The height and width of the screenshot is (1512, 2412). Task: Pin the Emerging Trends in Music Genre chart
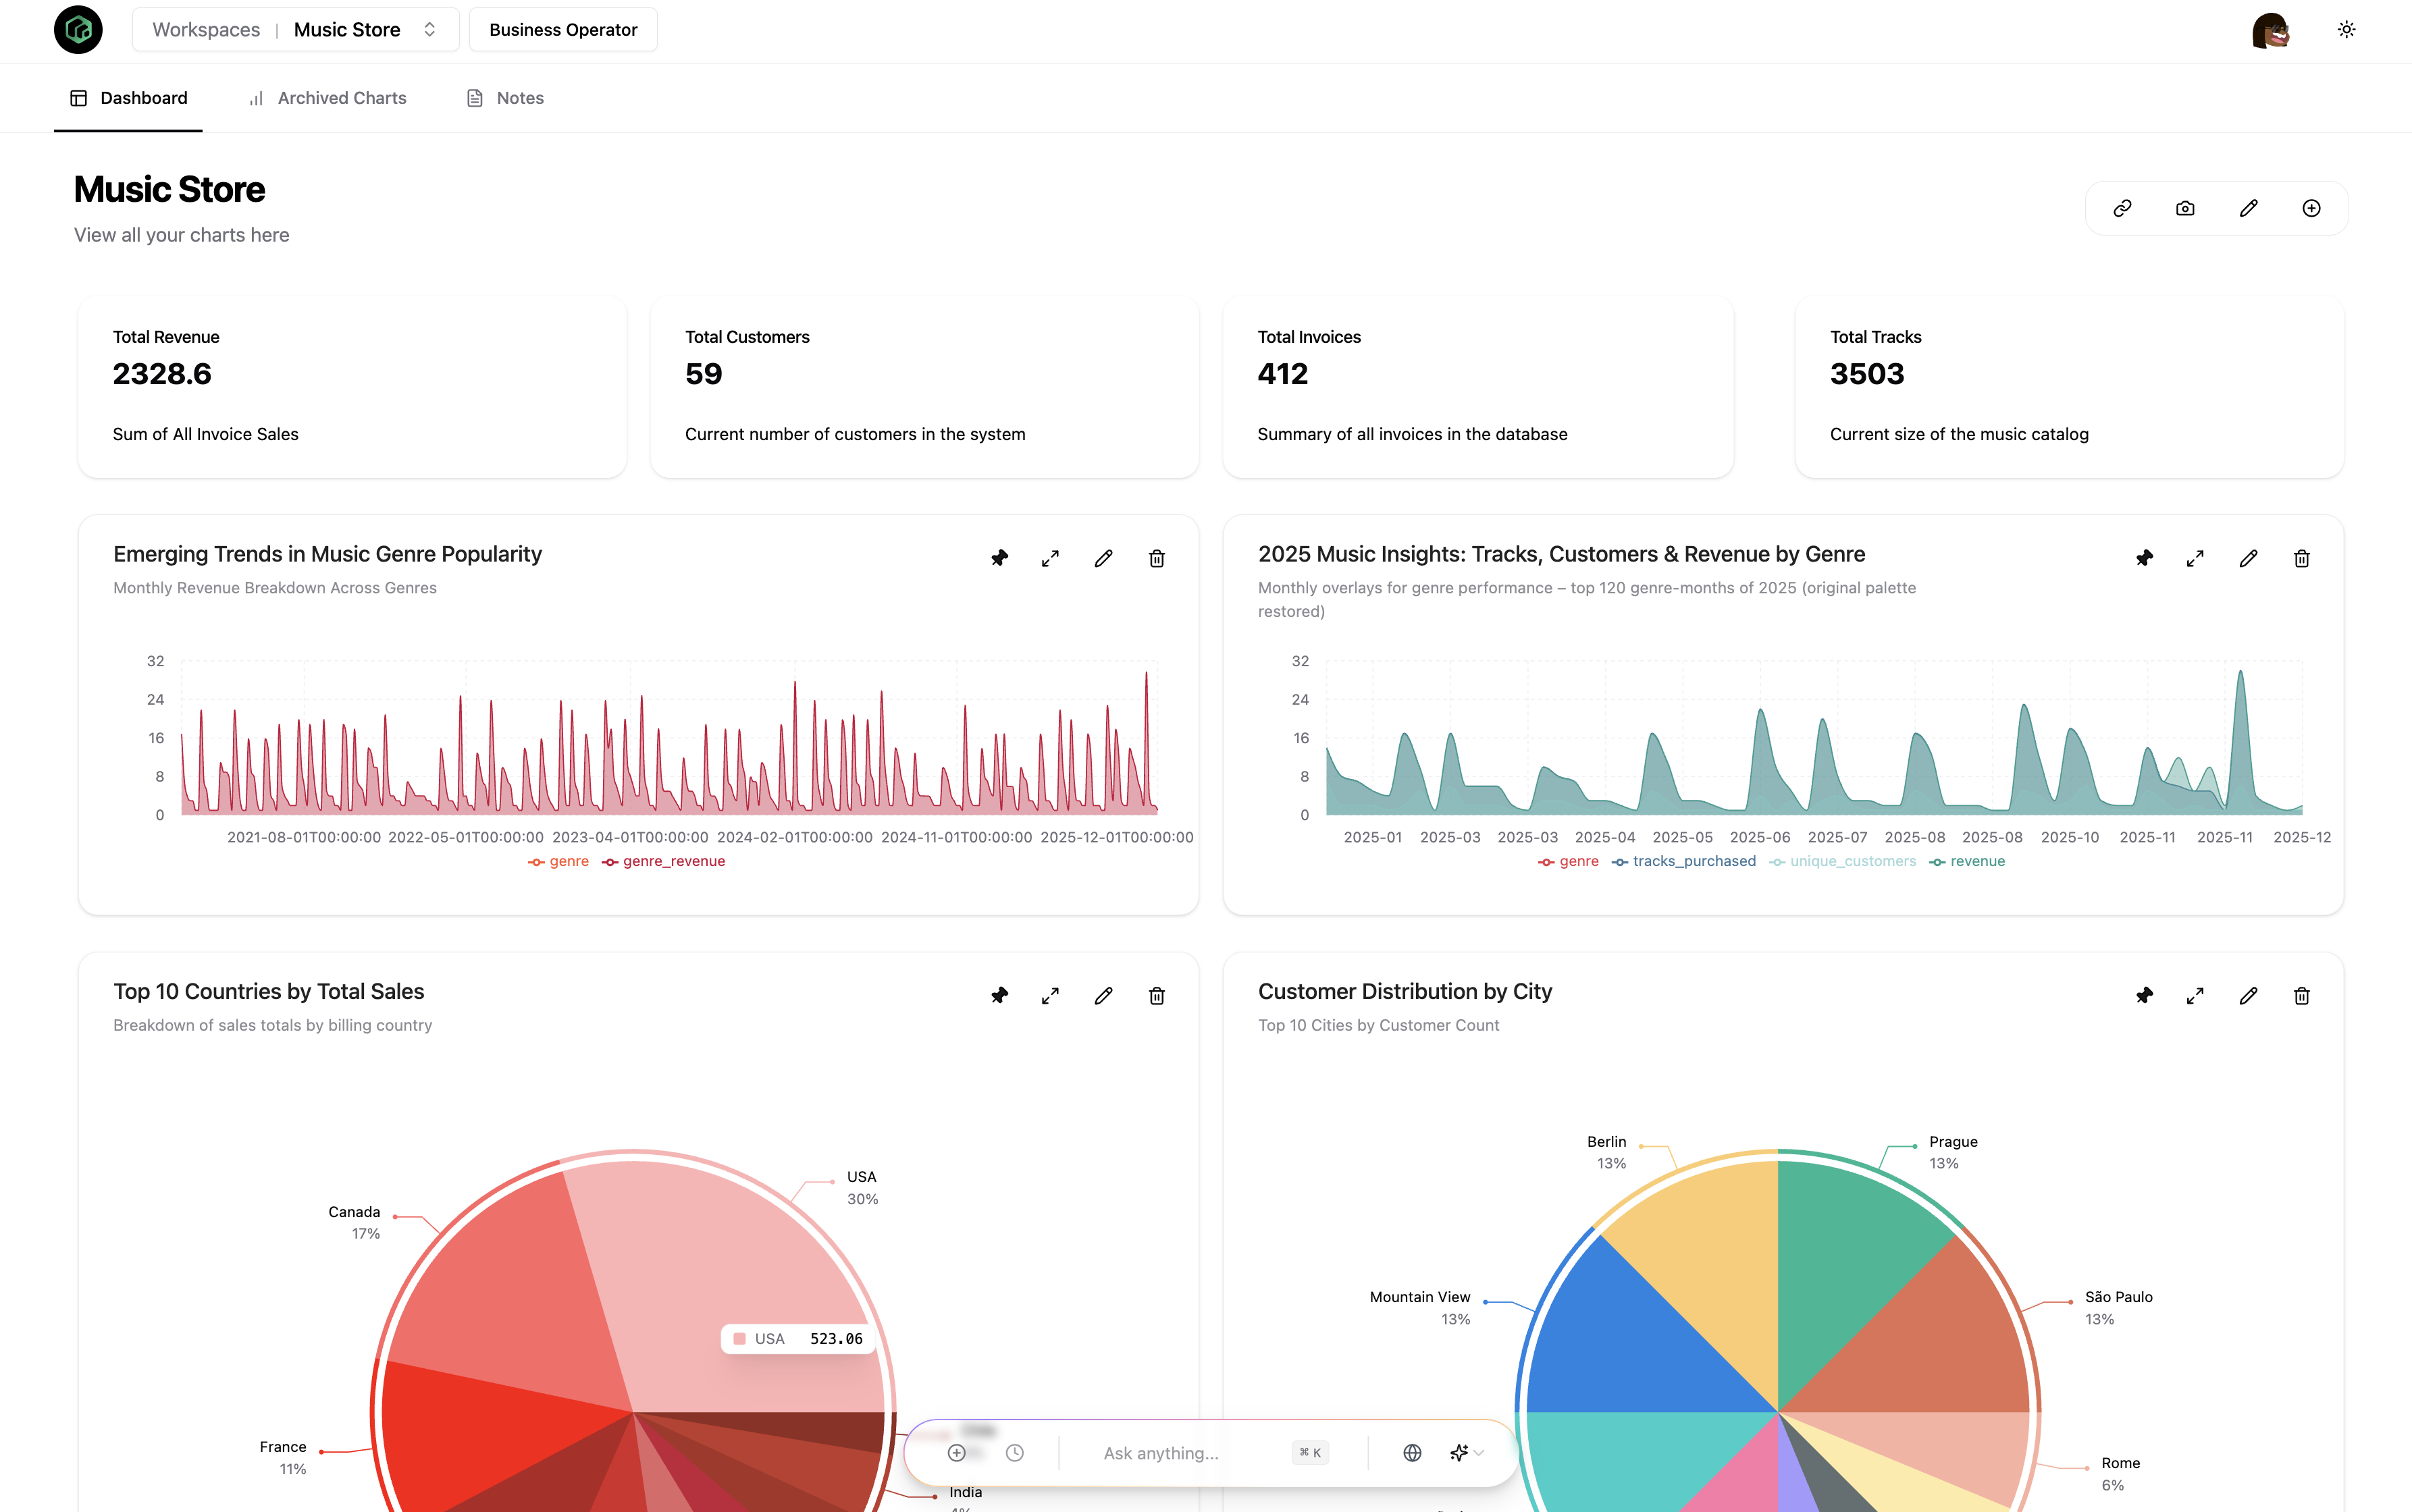coord(999,558)
